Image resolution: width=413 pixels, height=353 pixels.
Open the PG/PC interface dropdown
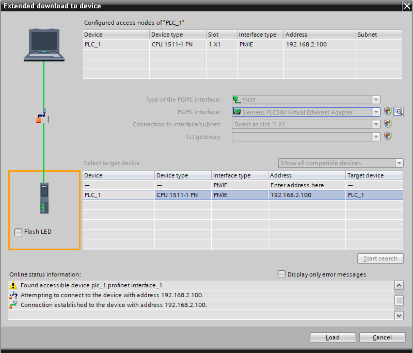click(x=376, y=112)
